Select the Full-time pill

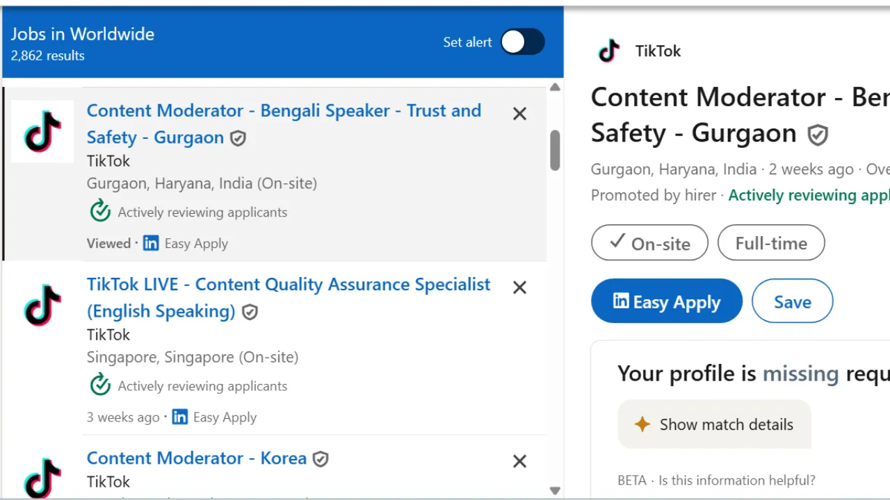click(x=771, y=242)
